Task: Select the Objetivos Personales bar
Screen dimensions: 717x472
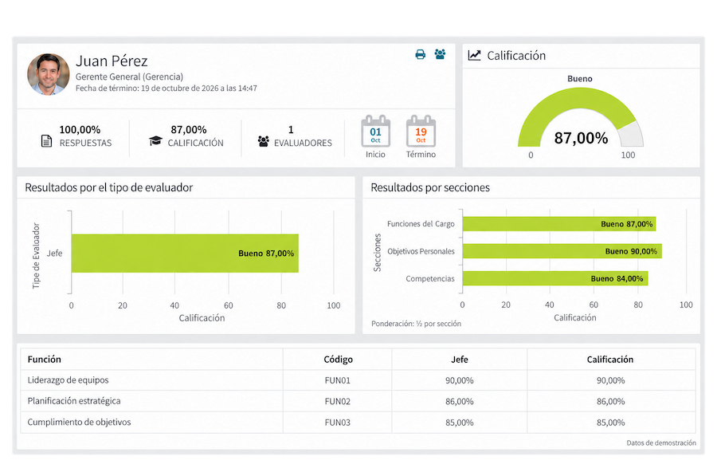Action: tap(562, 251)
